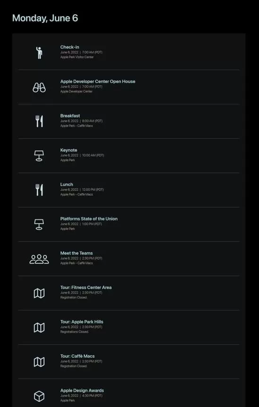
Task: Select the Meet the Teams event
Action: click(x=77, y=253)
